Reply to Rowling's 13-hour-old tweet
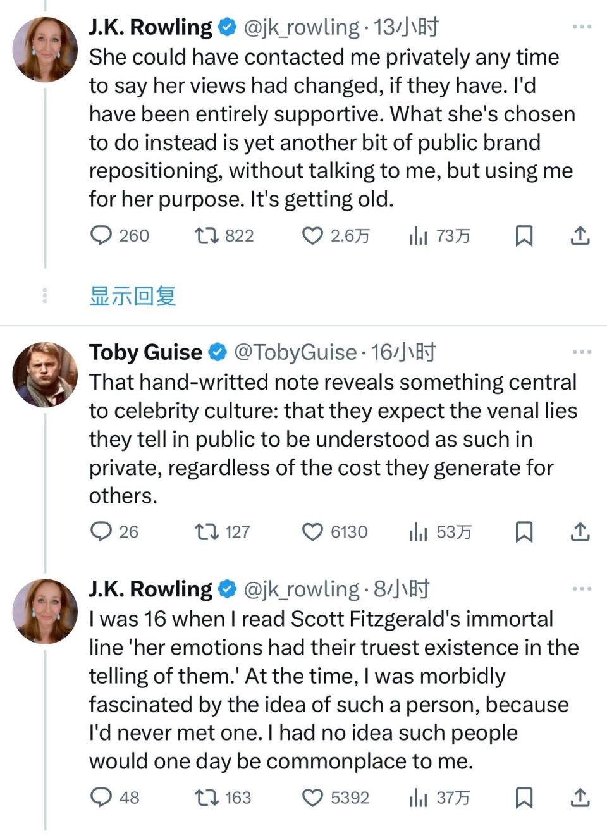Screen dimensions: 607x838 pyautogui.click(x=101, y=236)
